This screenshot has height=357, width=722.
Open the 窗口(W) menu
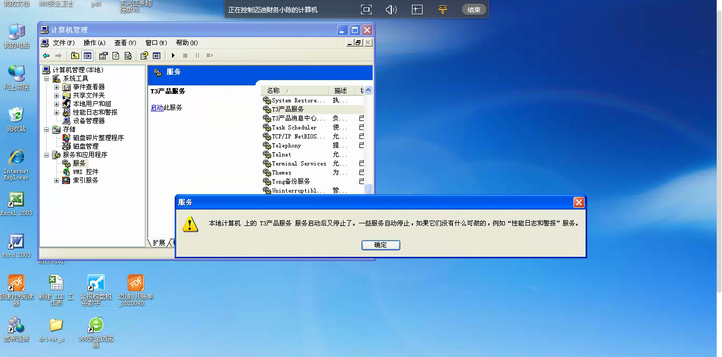(156, 43)
